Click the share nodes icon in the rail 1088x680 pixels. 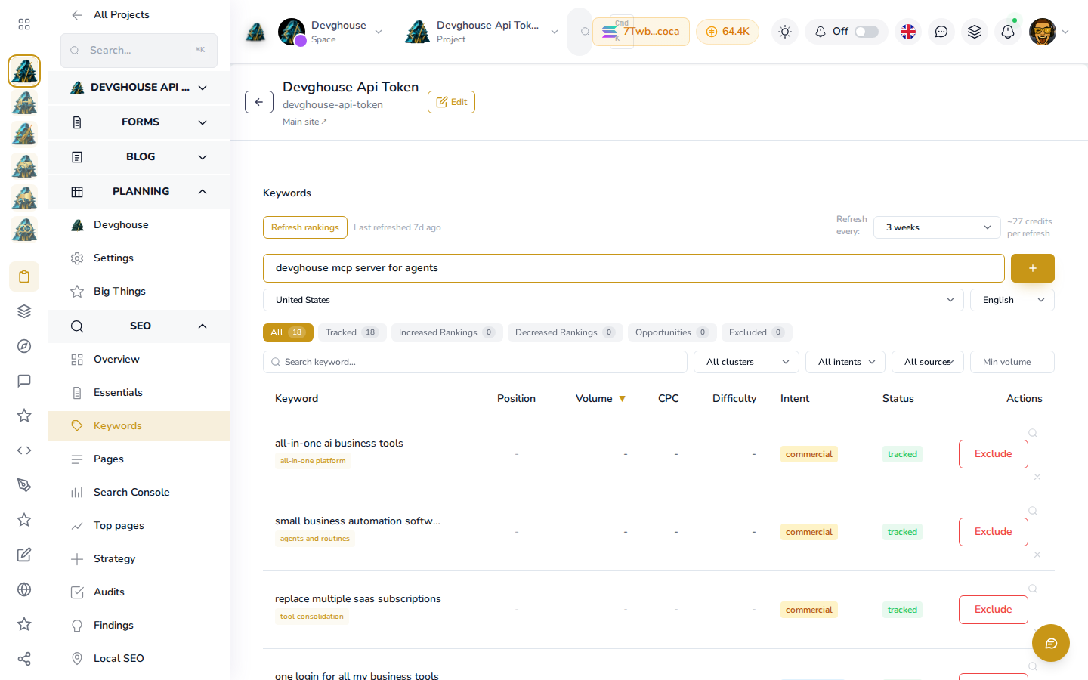click(x=24, y=659)
